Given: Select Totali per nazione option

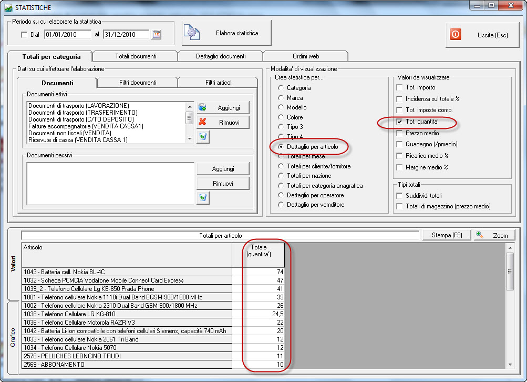Looking at the screenshot, I should click(x=281, y=176).
